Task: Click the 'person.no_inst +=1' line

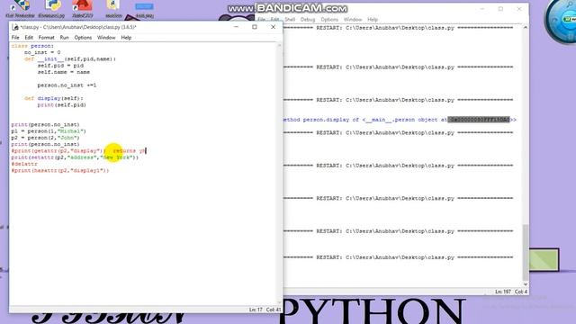Action: 67,85
